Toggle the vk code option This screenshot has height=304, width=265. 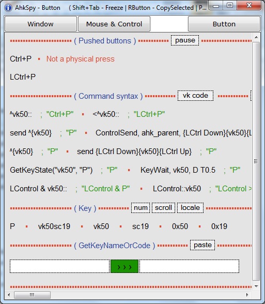point(195,96)
